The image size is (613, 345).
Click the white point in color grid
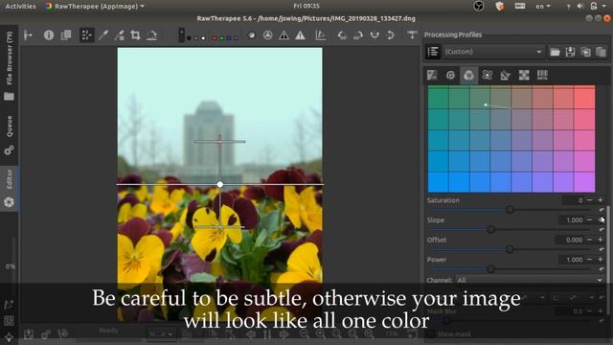click(x=486, y=104)
